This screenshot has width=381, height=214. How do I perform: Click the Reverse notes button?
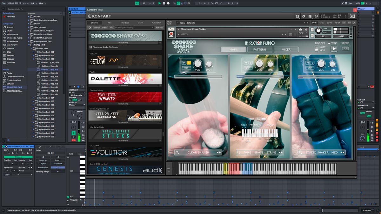coord(43,160)
